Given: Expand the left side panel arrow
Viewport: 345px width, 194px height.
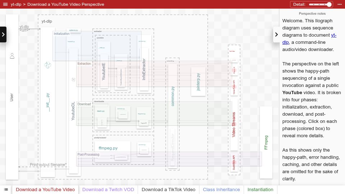Looking at the screenshot, I should 3,34.
